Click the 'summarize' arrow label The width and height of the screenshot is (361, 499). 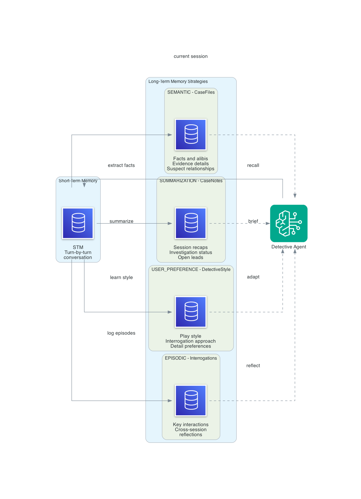(121, 221)
